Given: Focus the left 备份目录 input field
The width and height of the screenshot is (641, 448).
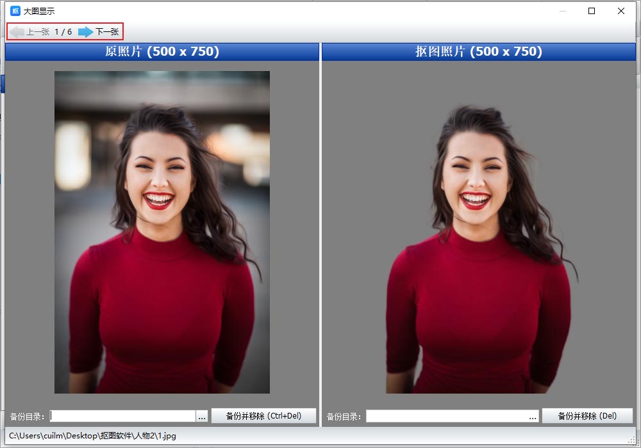Looking at the screenshot, I should pos(122,416).
